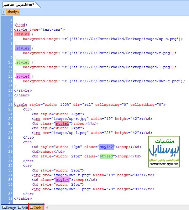Viewport: 189px width, 210px height.
Task: Select the درس التاطير.htm document tab
Action: (19, 5)
